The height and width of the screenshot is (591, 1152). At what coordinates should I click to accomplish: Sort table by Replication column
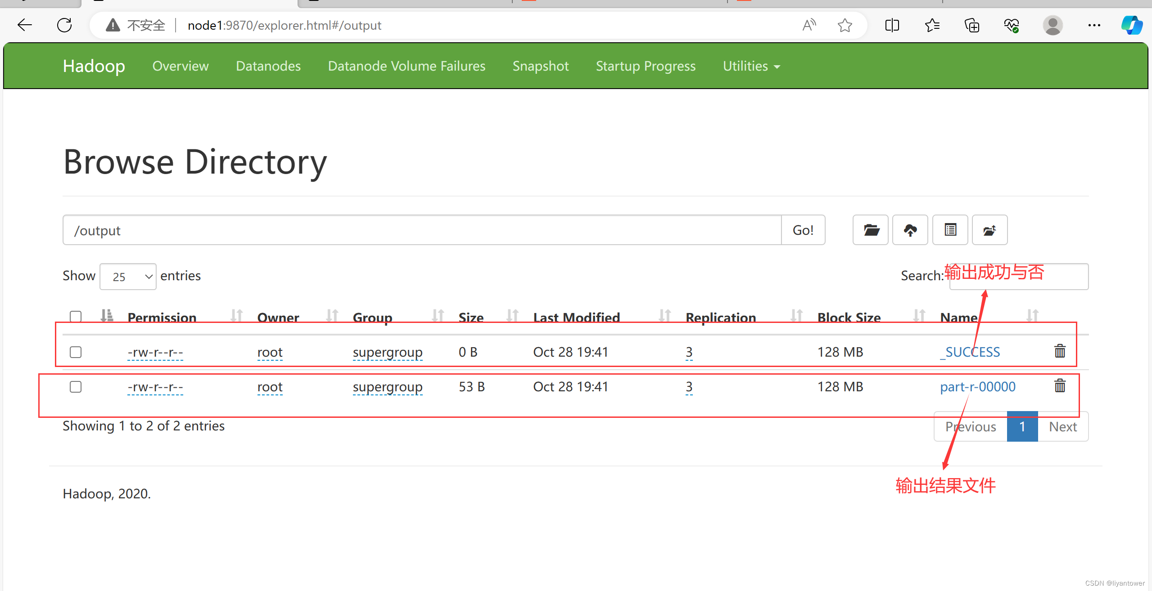tap(797, 316)
